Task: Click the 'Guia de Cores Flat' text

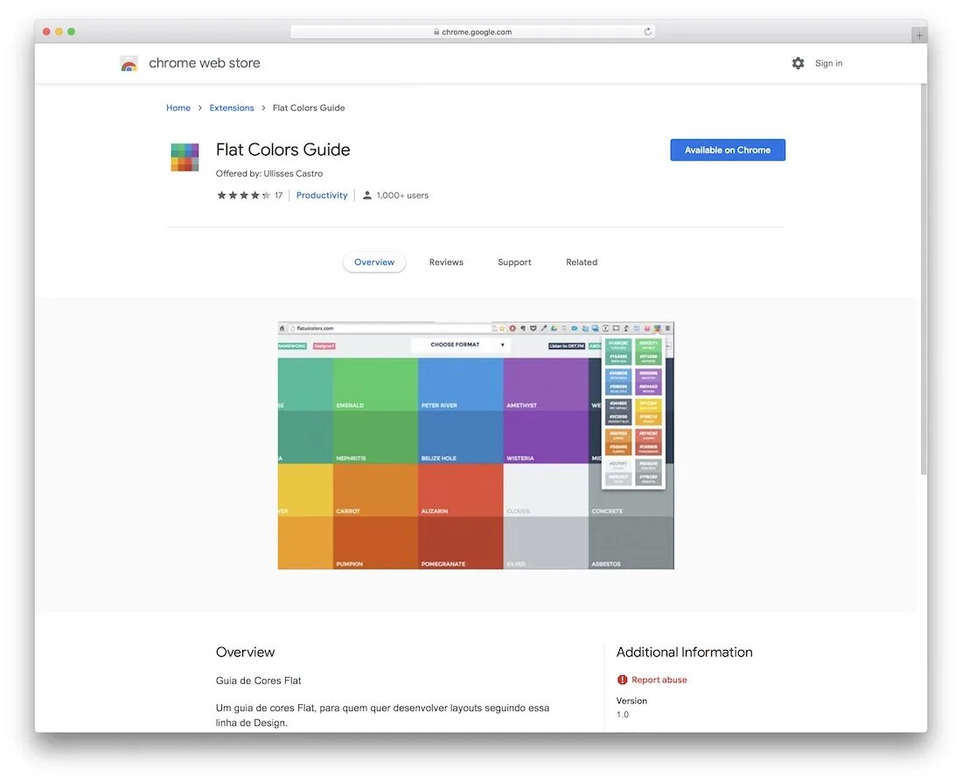Action: (258, 681)
